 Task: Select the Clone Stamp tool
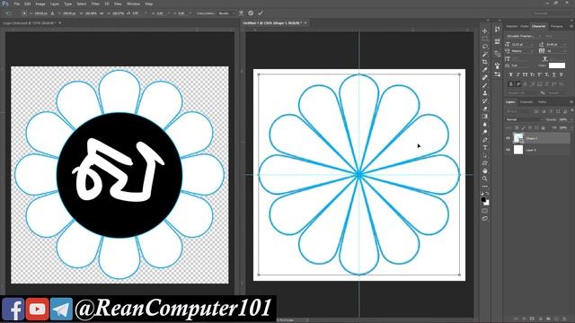485,93
